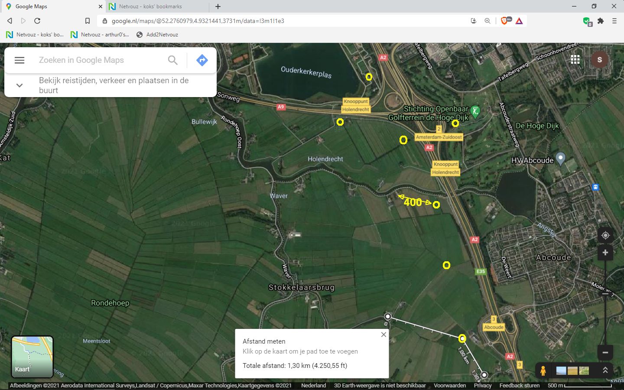The image size is (624, 390).
Task: Open Brave Shields lion icon
Action: [504, 21]
